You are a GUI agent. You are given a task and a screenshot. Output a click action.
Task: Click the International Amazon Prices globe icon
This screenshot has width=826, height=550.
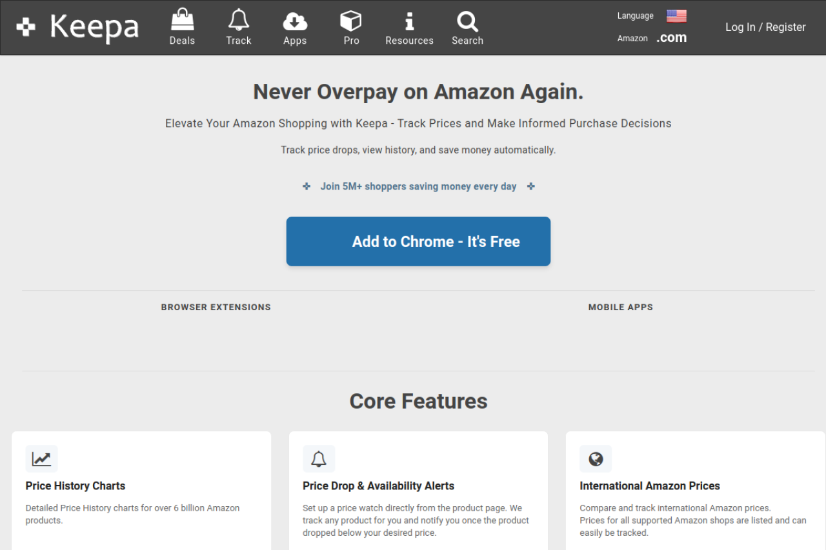click(x=596, y=459)
